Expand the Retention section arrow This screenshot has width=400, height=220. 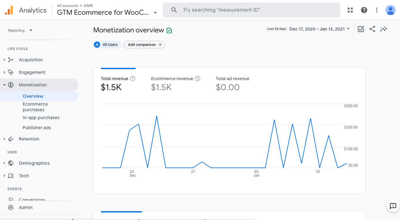(4, 139)
